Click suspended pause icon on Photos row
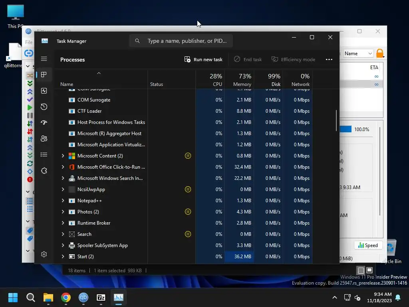Image resolution: width=409 pixels, height=307 pixels. click(188, 212)
